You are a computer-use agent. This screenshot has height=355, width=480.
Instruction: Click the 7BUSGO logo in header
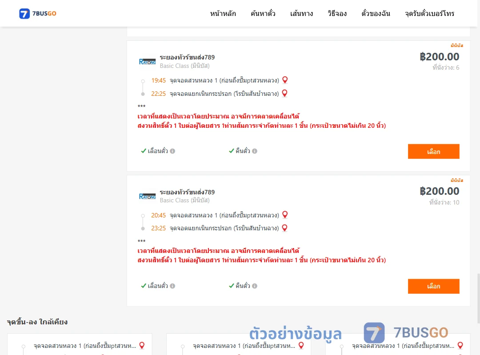coord(38,13)
